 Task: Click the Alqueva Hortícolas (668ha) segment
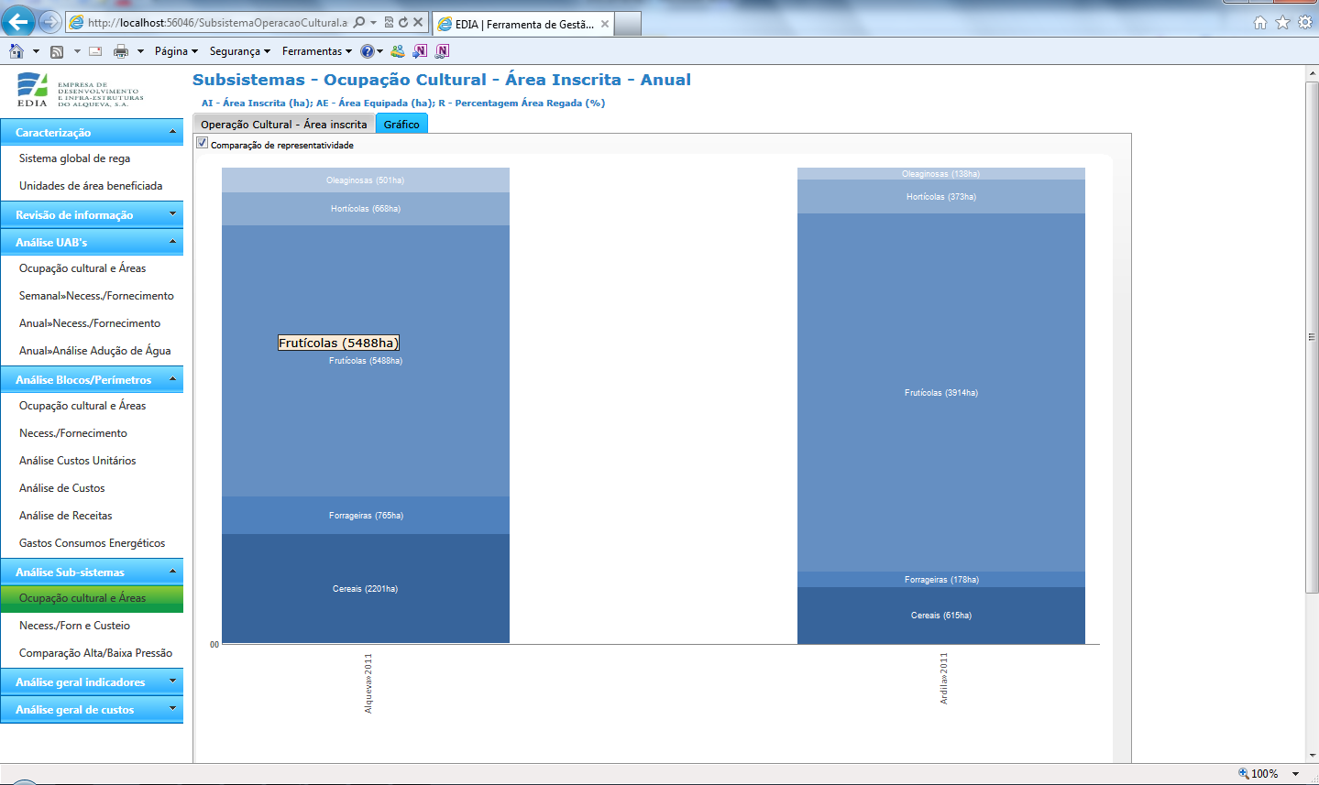366,209
